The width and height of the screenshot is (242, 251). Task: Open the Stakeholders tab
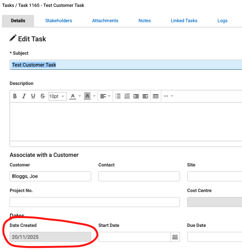[59, 21]
